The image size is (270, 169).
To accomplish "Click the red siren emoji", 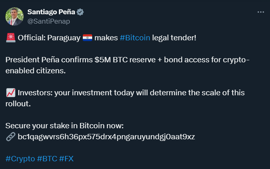I will point(11,38).
